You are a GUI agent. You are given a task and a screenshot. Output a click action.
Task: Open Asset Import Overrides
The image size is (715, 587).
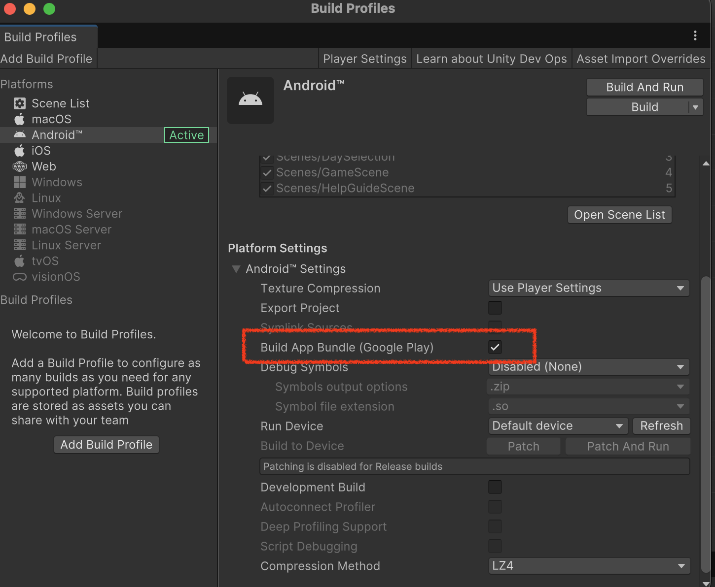(641, 59)
